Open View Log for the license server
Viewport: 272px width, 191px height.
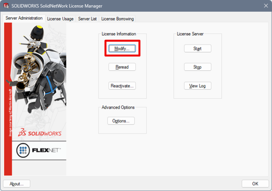click(x=198, y=86)
